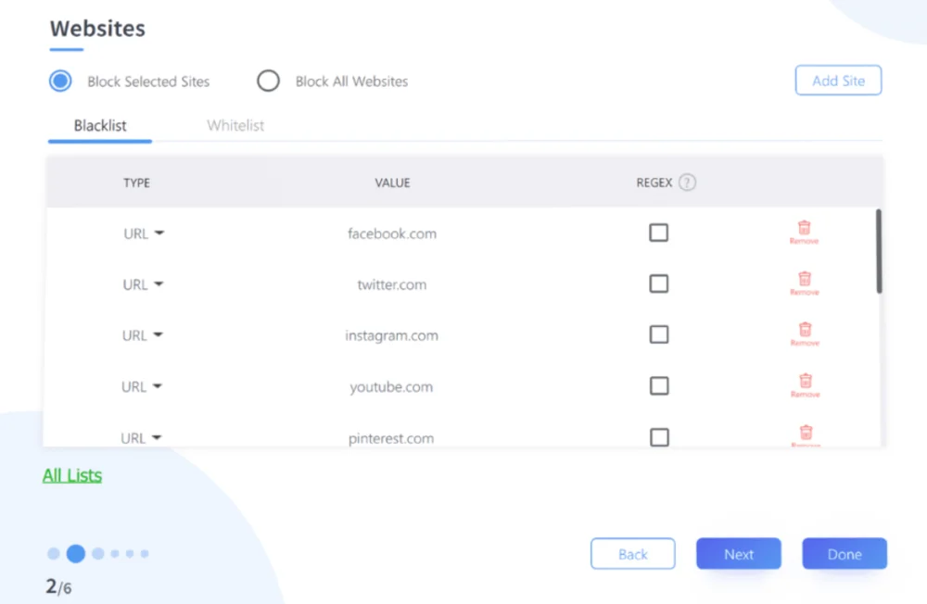Switch to the Whitelist tab
This screenshot has height=604, width=927.
[235, 126]
